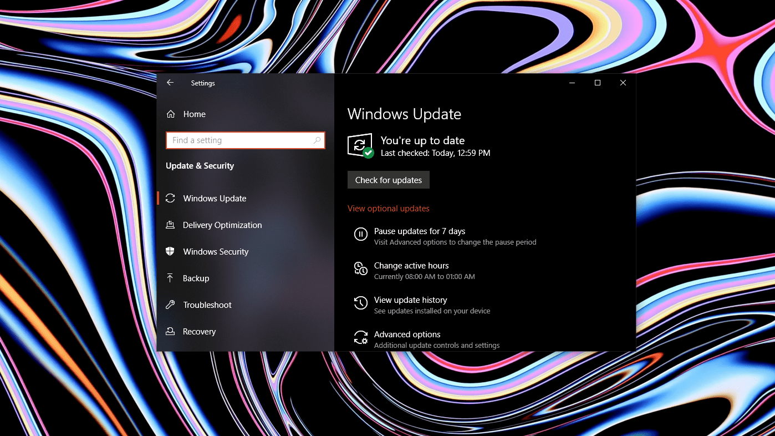The width and height of the screenshot is (775, 436).
Task: Click the Recovery icon in sidebar
Action: [171, 331]
